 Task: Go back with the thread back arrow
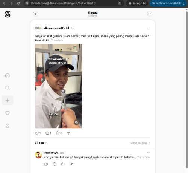(36, 14)
